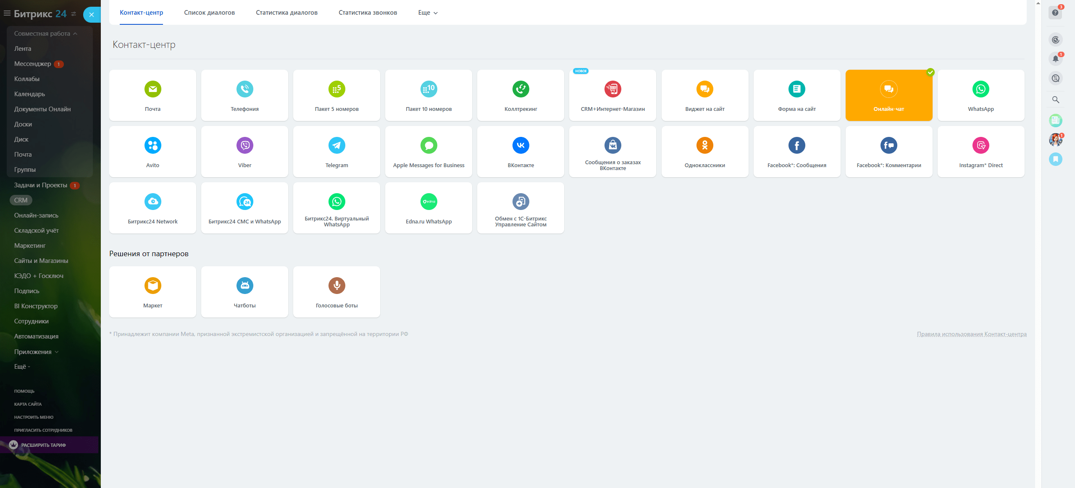Open the Почта channel tile
Screen dimensions: 1075x488
pyautogui.click(x=152, y=95)
